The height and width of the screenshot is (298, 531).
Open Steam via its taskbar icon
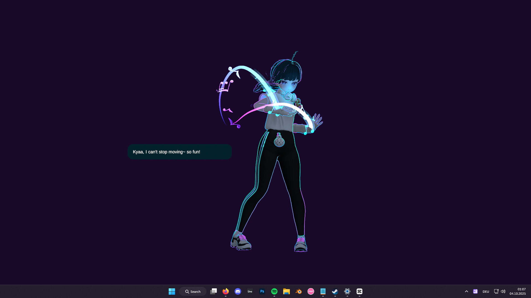coord(335,291)
